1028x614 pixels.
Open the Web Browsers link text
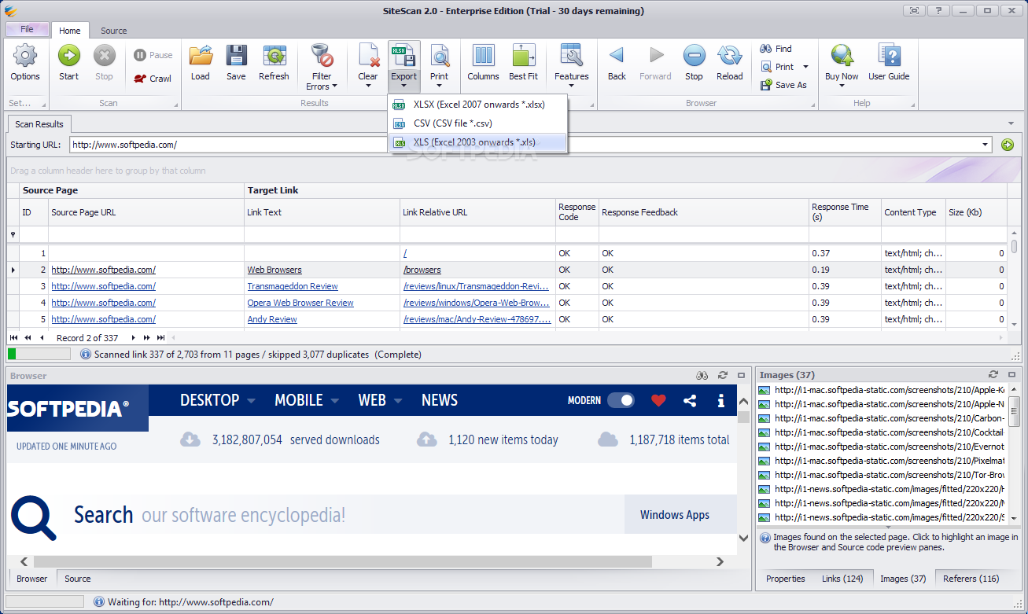(x=275, y=270)
